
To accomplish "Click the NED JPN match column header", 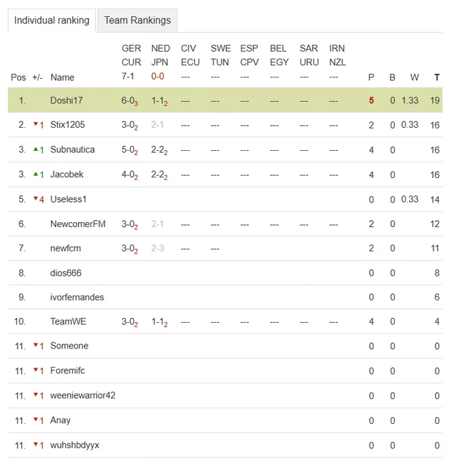I will (x=160, y=55).
